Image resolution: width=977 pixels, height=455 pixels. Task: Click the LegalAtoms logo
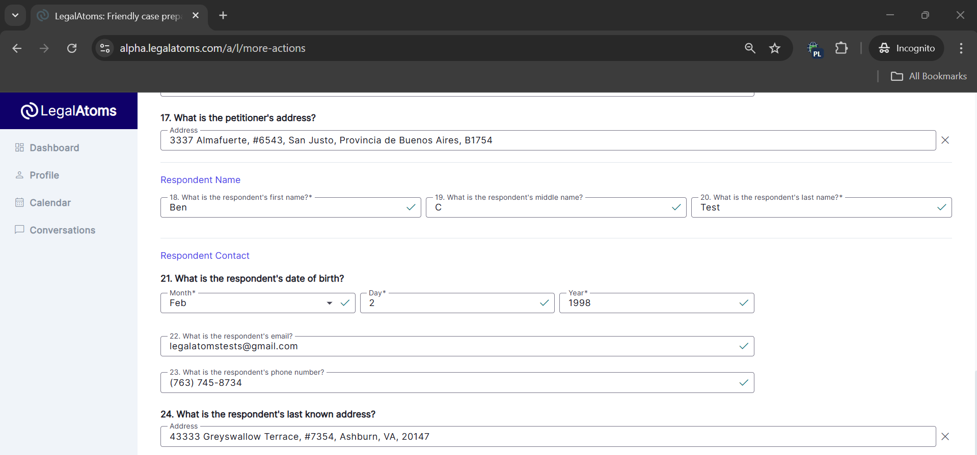(x=69, y=111)
